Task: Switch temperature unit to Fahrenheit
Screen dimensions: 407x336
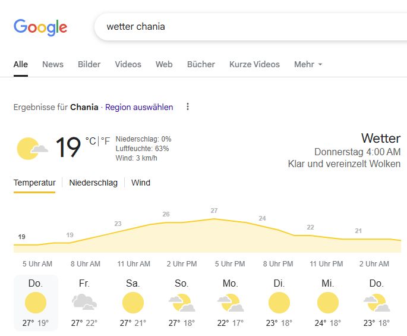Action: pos(105,141)
